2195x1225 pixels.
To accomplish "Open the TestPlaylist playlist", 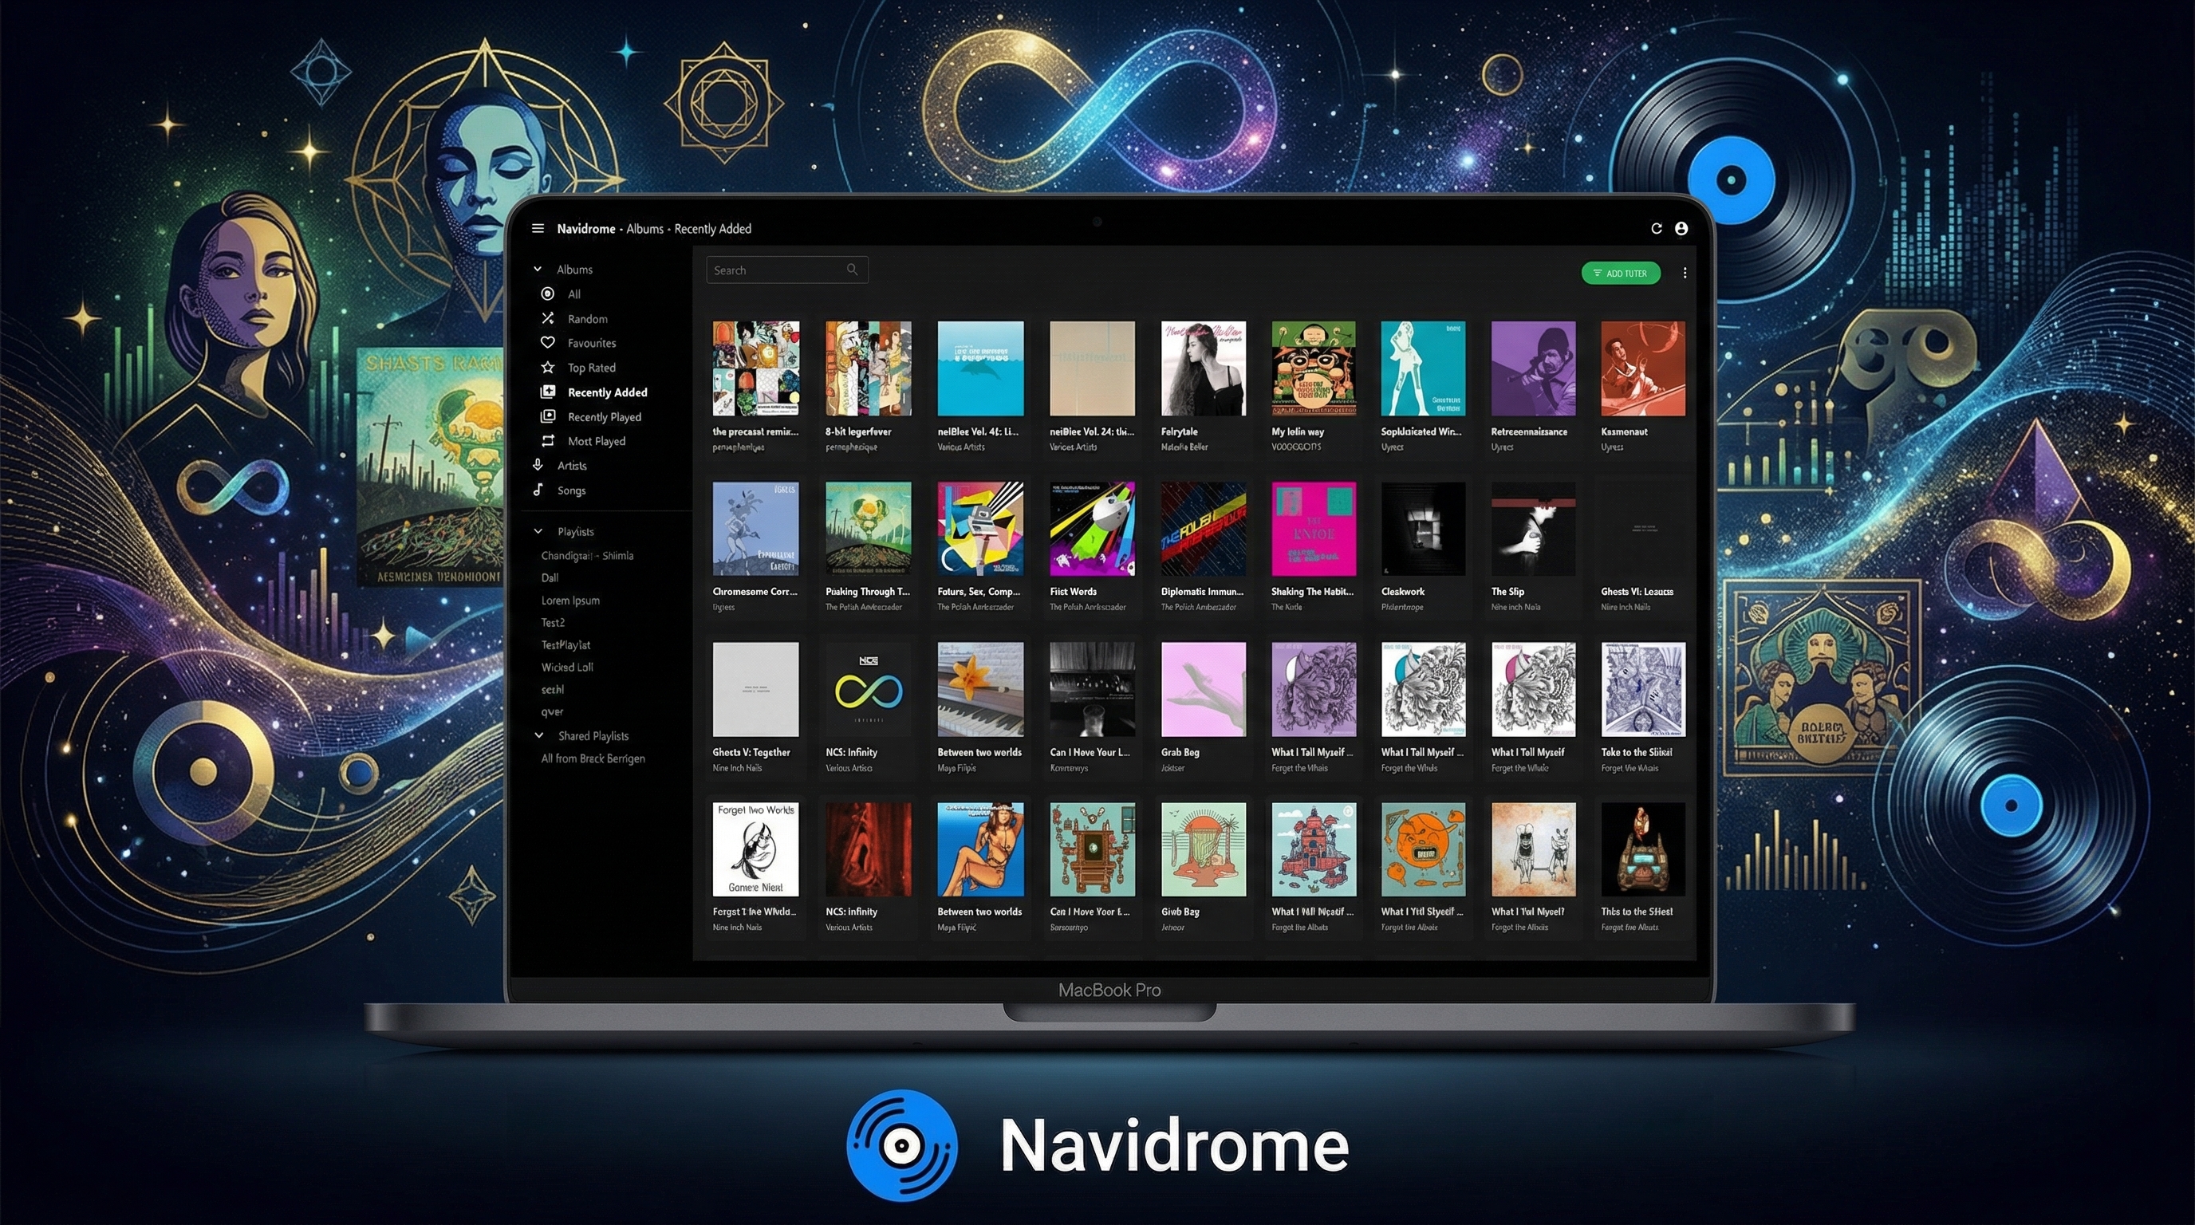I will click(565, 645).
